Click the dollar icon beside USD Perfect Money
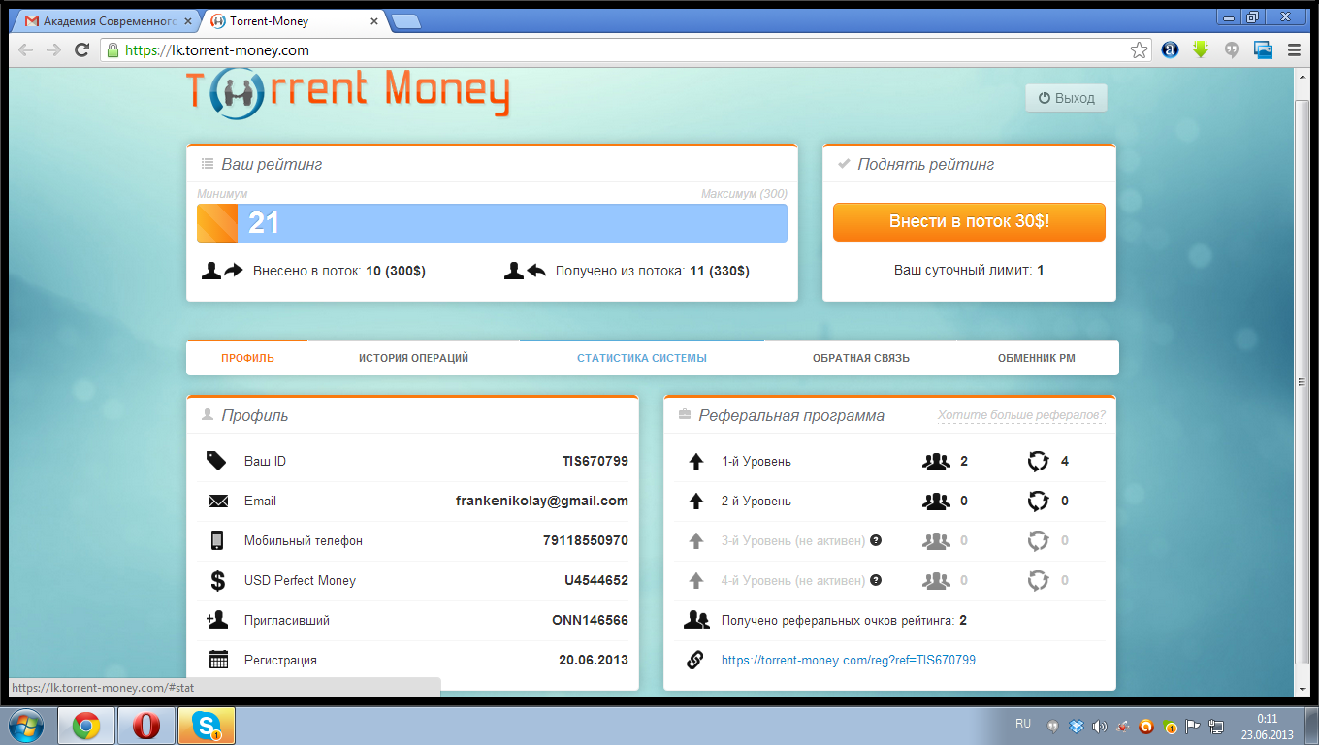Image resolution: width=1319 pixels, height=745 pixels. (217, 581)
